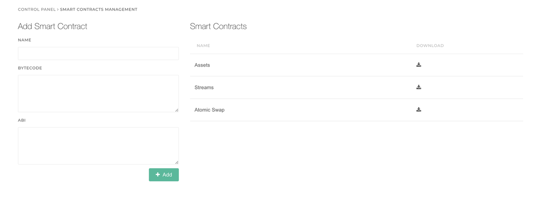
Task: Select the Atomic Swap contract row name
Action: pyautogui.click(x=209, y=110)
